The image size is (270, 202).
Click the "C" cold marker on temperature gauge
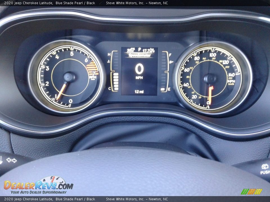pos(109,88)
